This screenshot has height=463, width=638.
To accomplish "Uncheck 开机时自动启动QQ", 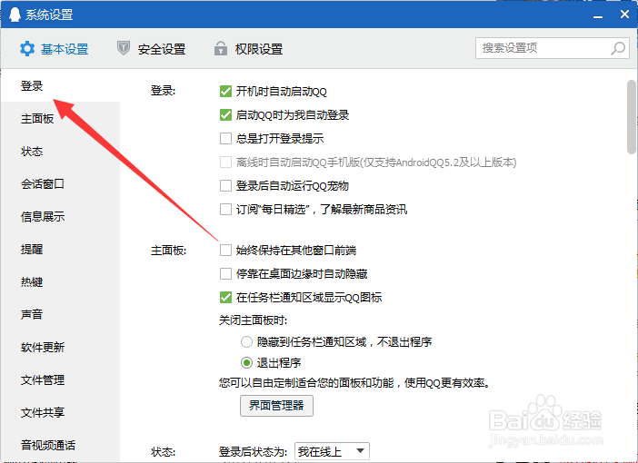I will click(x=225, y=92).
